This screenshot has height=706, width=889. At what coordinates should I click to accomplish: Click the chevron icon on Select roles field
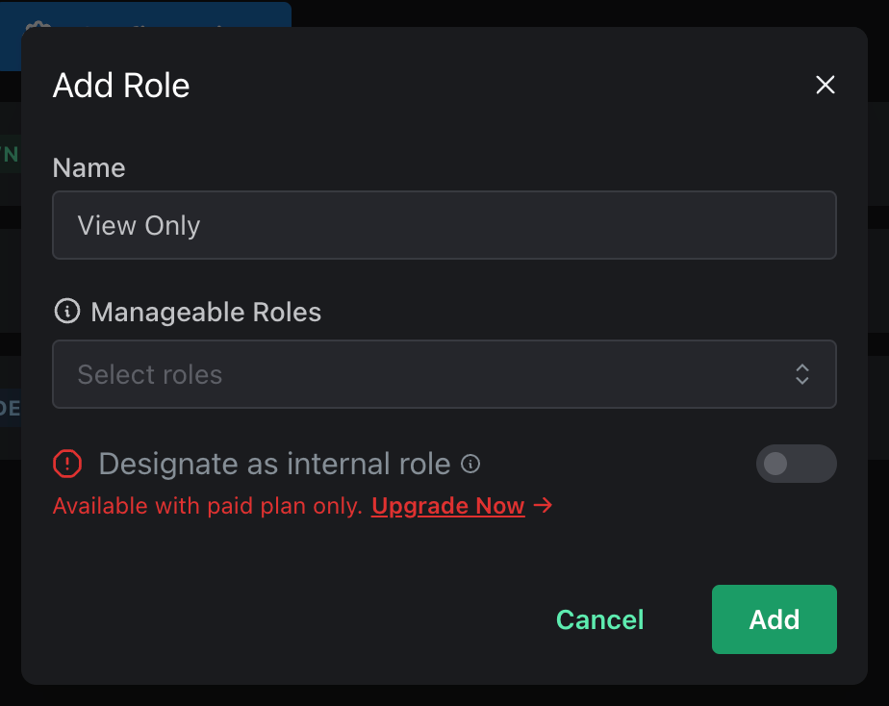click(x=802, y=374)
